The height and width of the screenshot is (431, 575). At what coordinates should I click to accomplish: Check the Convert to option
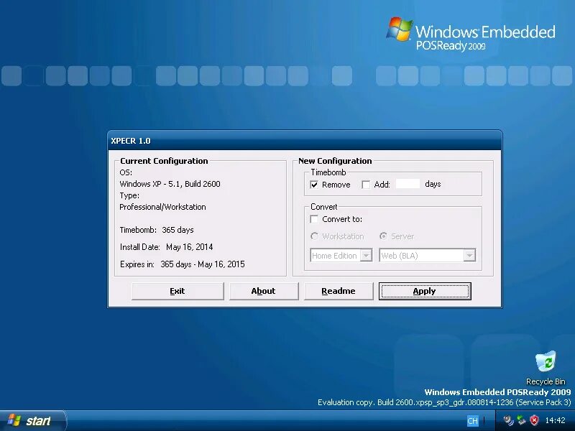(313, 219)
